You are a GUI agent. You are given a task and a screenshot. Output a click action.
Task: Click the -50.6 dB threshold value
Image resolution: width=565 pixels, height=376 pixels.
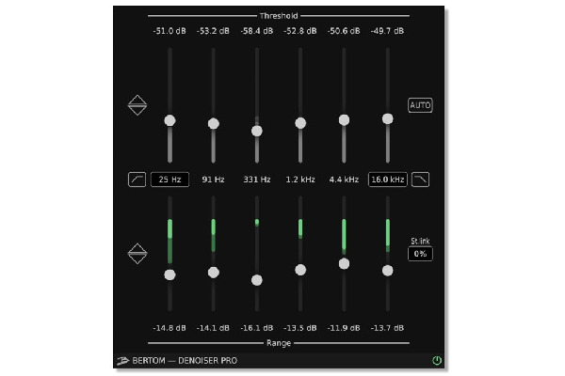pos(344,31)
